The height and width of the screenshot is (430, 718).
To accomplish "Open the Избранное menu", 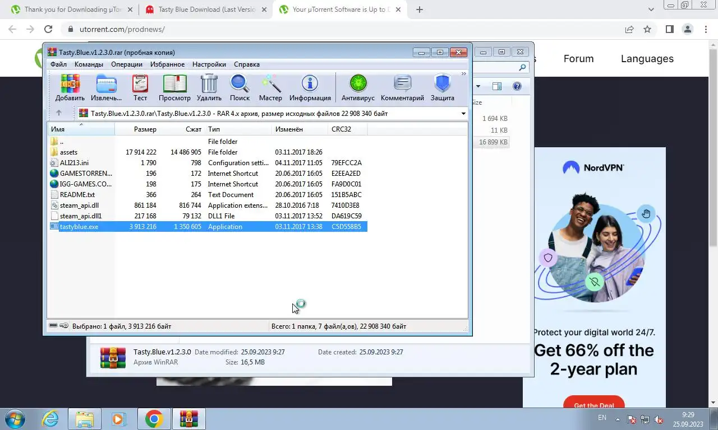I will 167,64.
